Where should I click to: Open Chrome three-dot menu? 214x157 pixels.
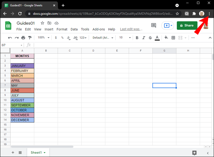(x=209, y=14)
